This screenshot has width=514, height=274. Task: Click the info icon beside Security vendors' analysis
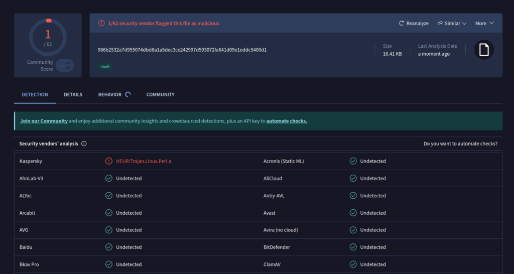coord(84,144)
